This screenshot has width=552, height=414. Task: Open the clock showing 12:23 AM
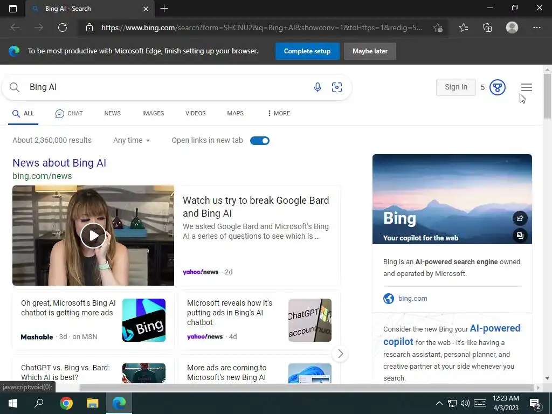[506, 403]
